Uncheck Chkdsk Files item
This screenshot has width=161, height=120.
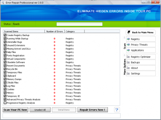pyautogui.click(x=5, y=83)
